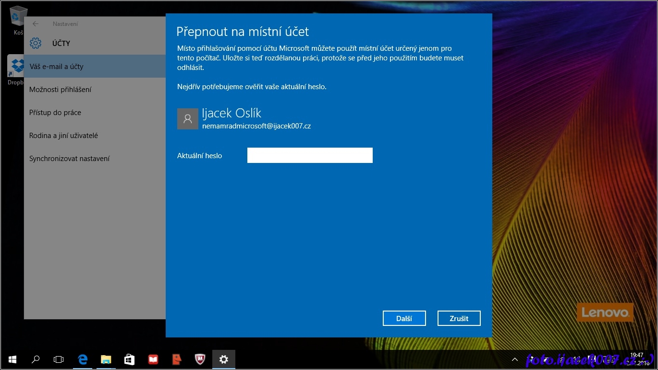Viewport: 658px width, 370px height.
Task: Expand hidden system tray icons chevron
Action: point(514,359)
